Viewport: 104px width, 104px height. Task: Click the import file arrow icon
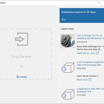22,39
